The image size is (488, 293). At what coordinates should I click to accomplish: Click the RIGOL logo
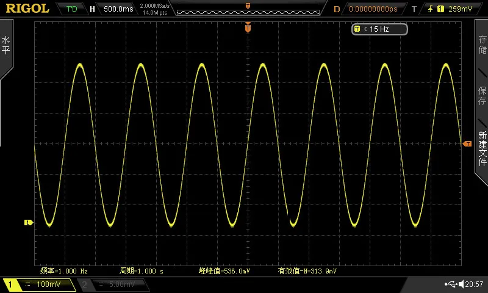27,9
